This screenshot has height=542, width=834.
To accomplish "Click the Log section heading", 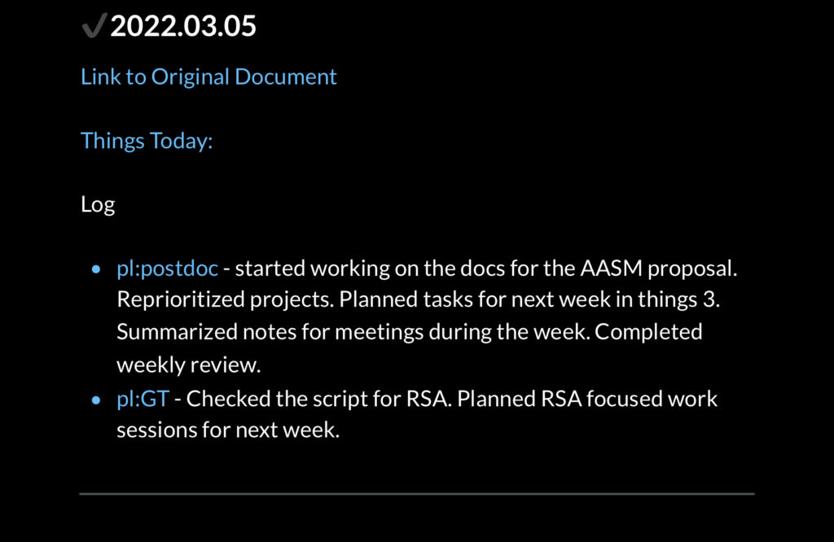I will point(98,204).
